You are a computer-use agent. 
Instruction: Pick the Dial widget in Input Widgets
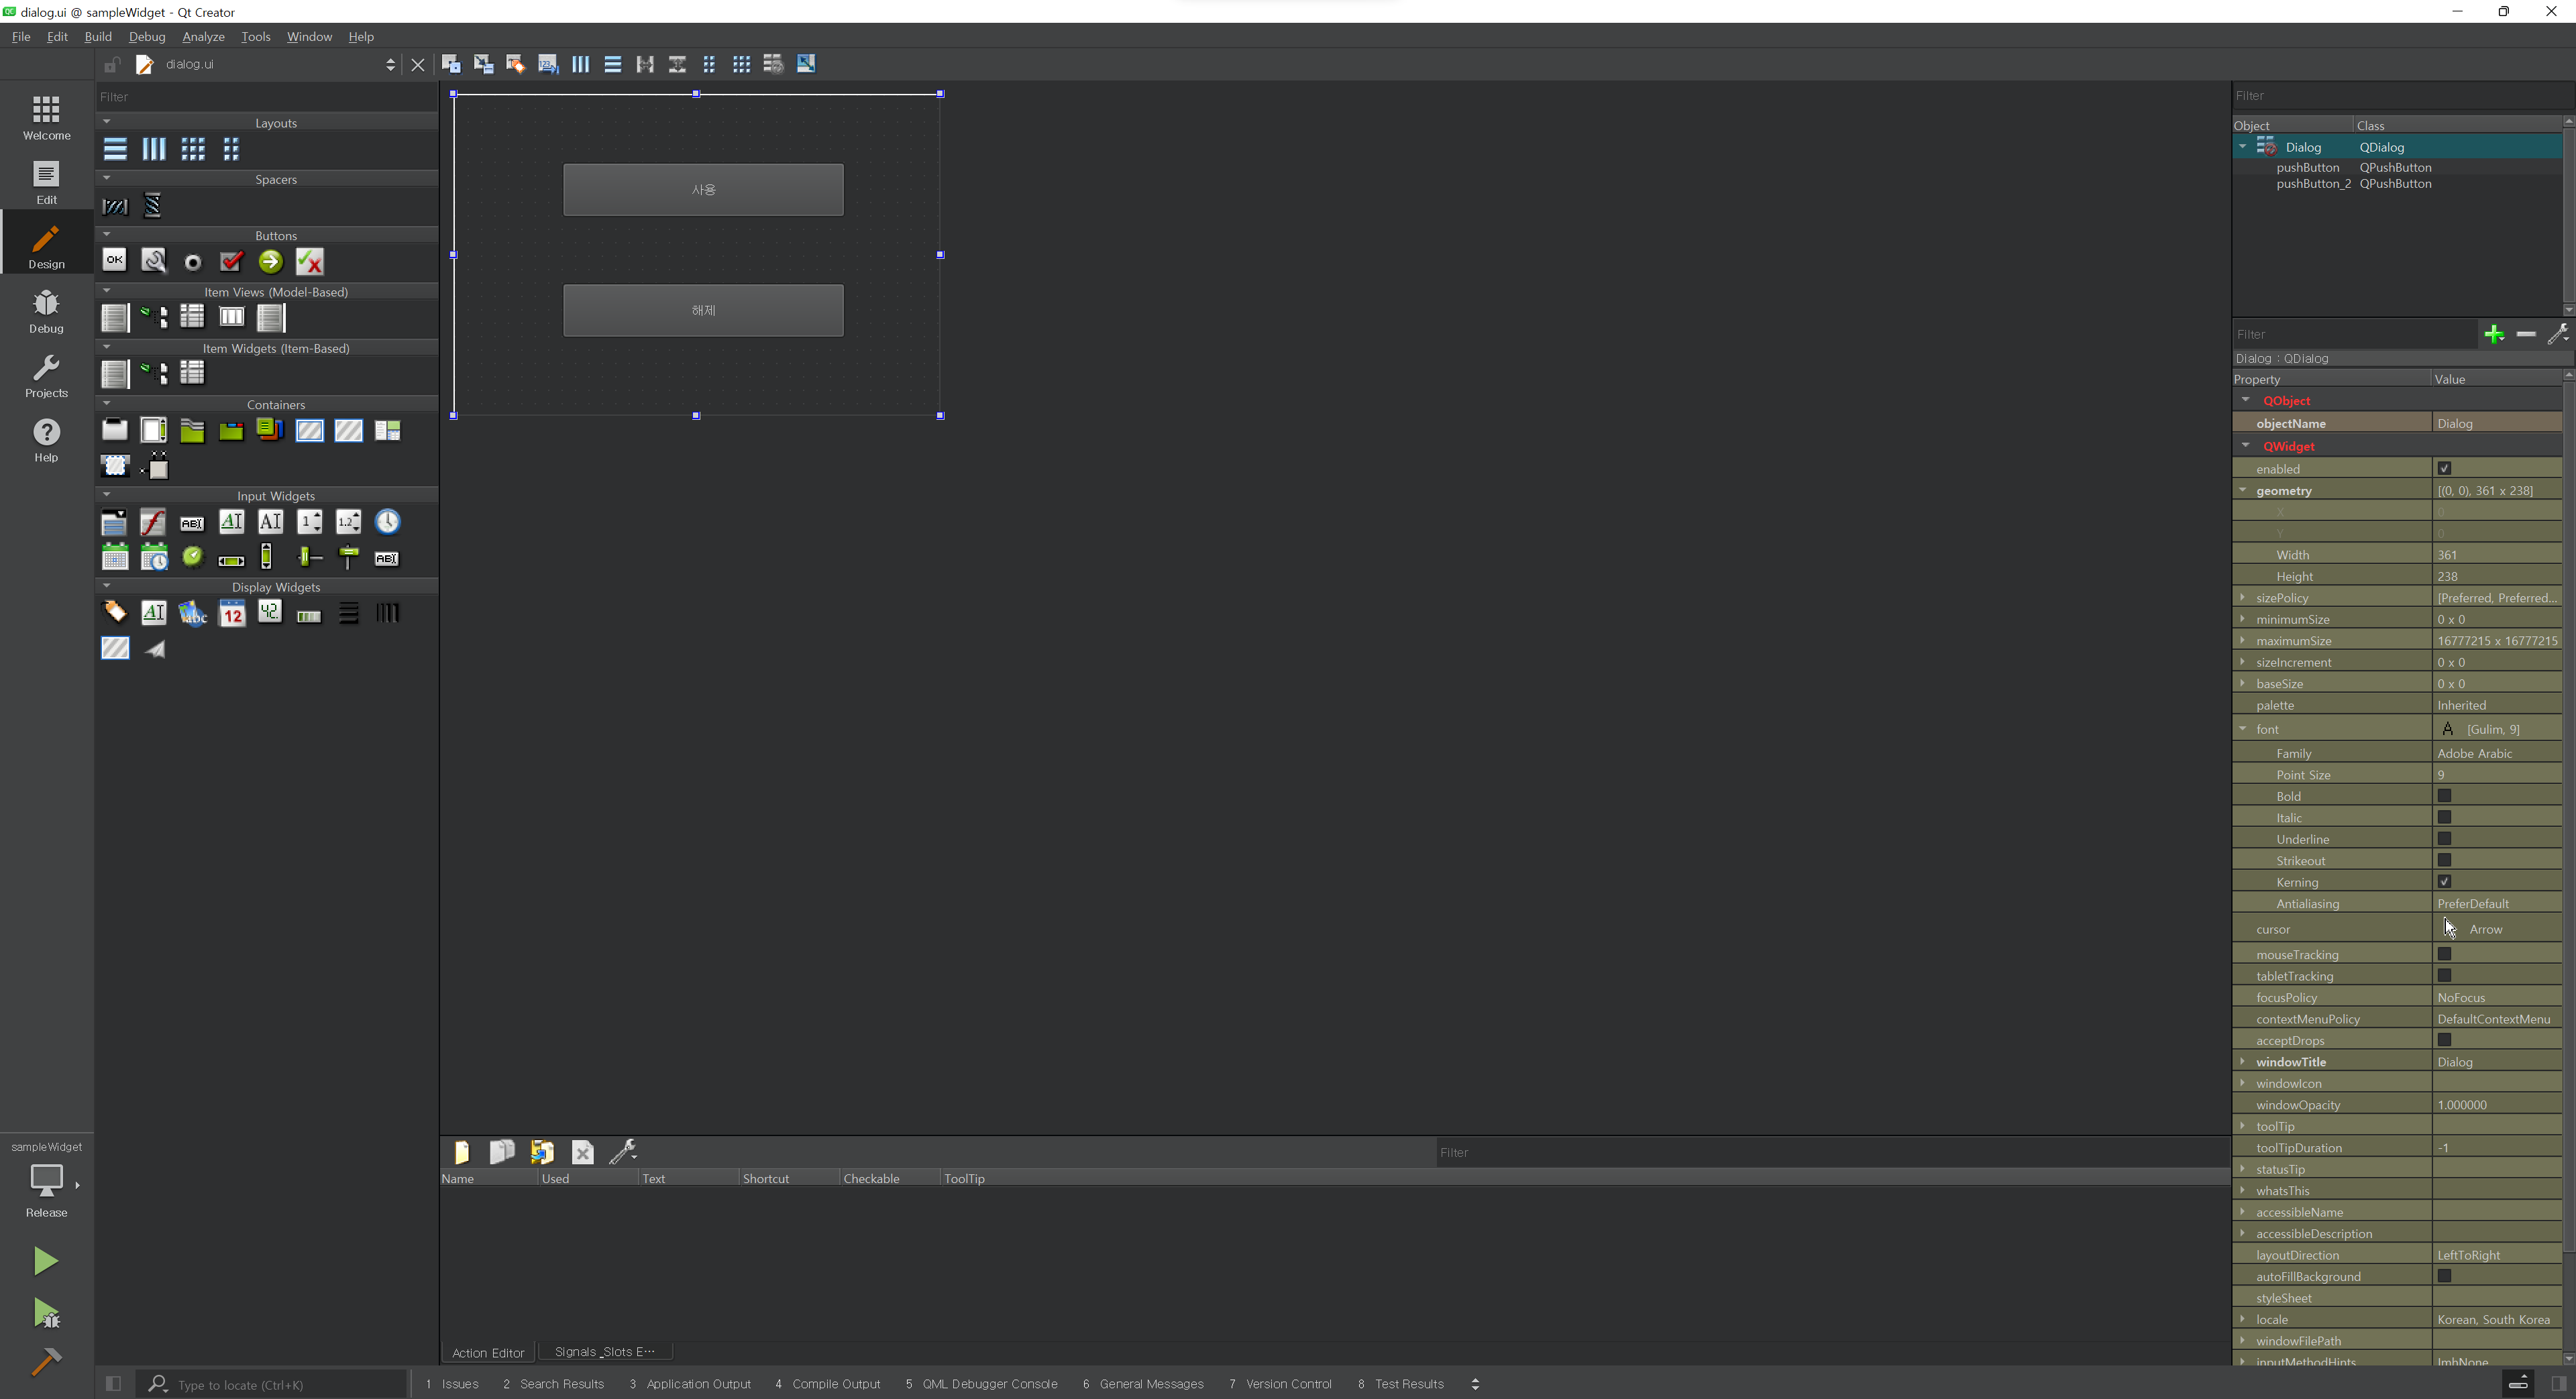(192, 556)
